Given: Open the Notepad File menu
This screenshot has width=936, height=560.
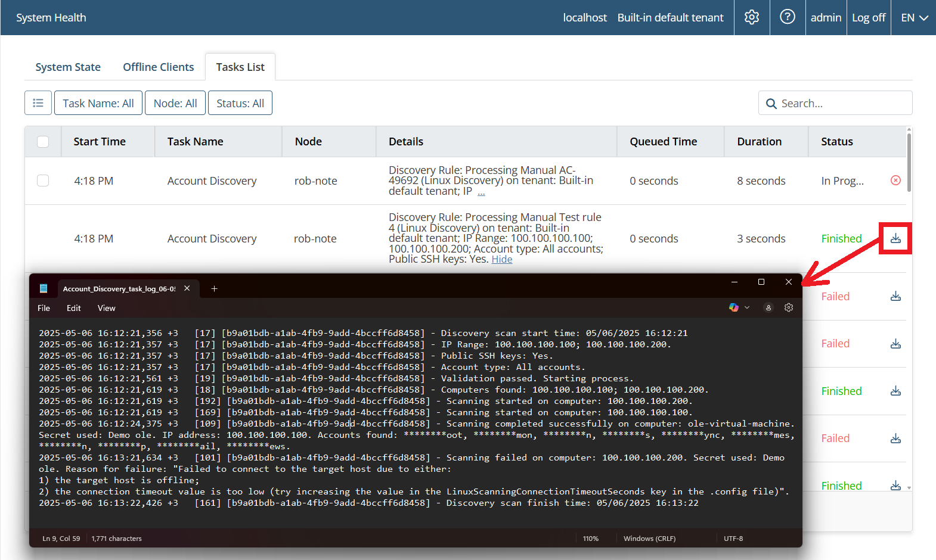Looking at the screenshot, I should (44, 308).
